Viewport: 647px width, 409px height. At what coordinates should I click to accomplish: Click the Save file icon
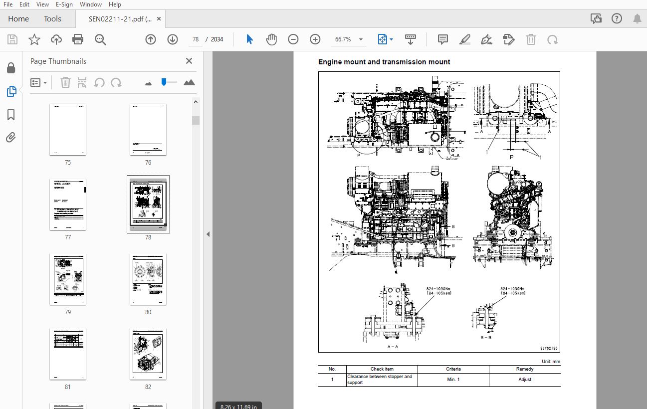pyautogui.click(x=12, y=39)
